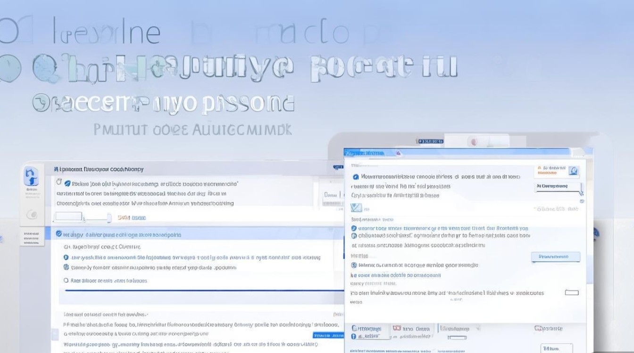Click the blue icon at right dialog's top-right corner

tap(573, 171)
